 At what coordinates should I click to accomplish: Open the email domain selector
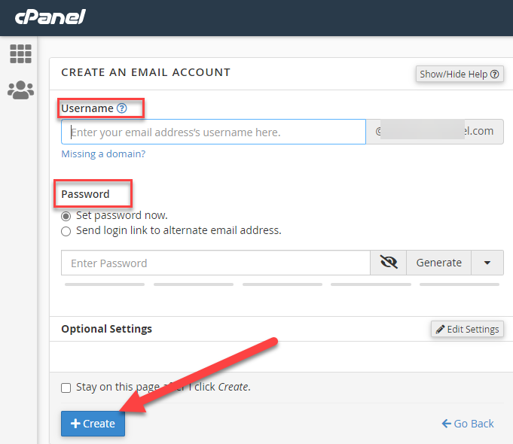point(435,131)
